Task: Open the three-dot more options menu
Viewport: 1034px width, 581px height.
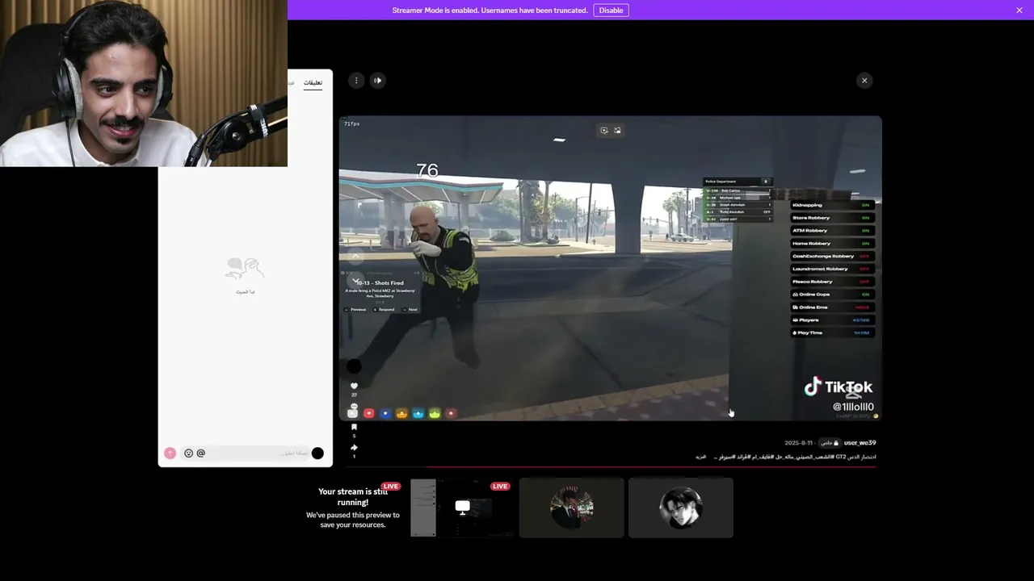Action: pos(356,81)
